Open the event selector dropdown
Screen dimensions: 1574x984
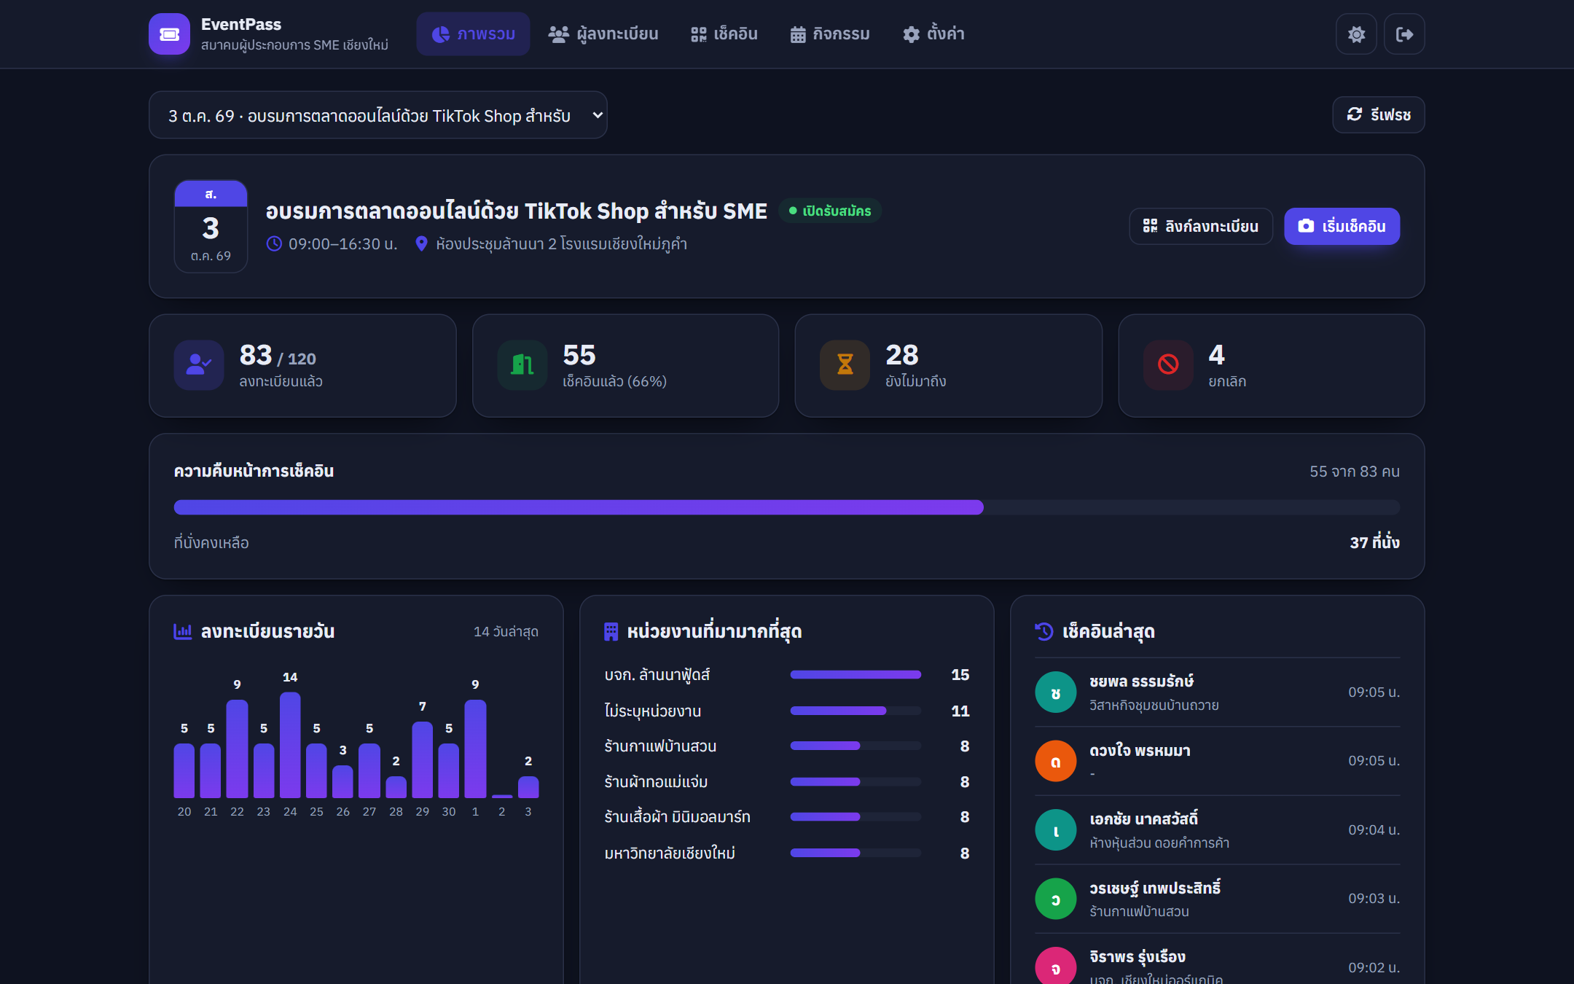point(377,115)
